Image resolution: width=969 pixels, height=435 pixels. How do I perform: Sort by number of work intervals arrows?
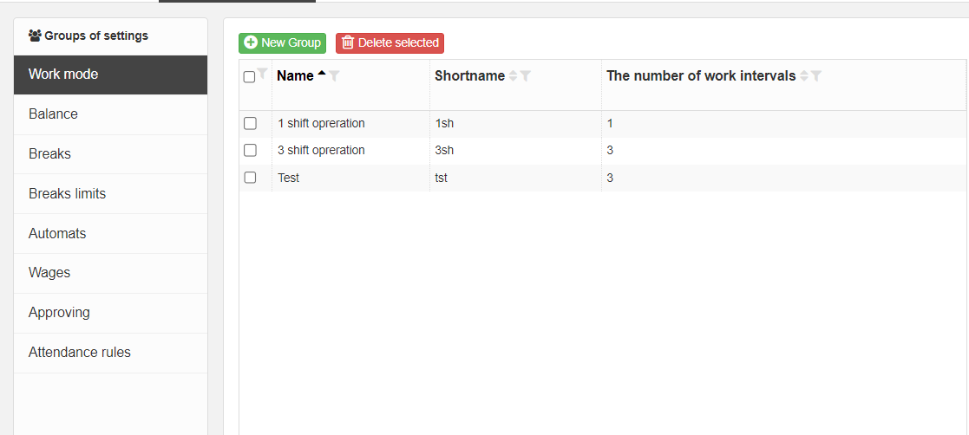[x=803, y=76]
